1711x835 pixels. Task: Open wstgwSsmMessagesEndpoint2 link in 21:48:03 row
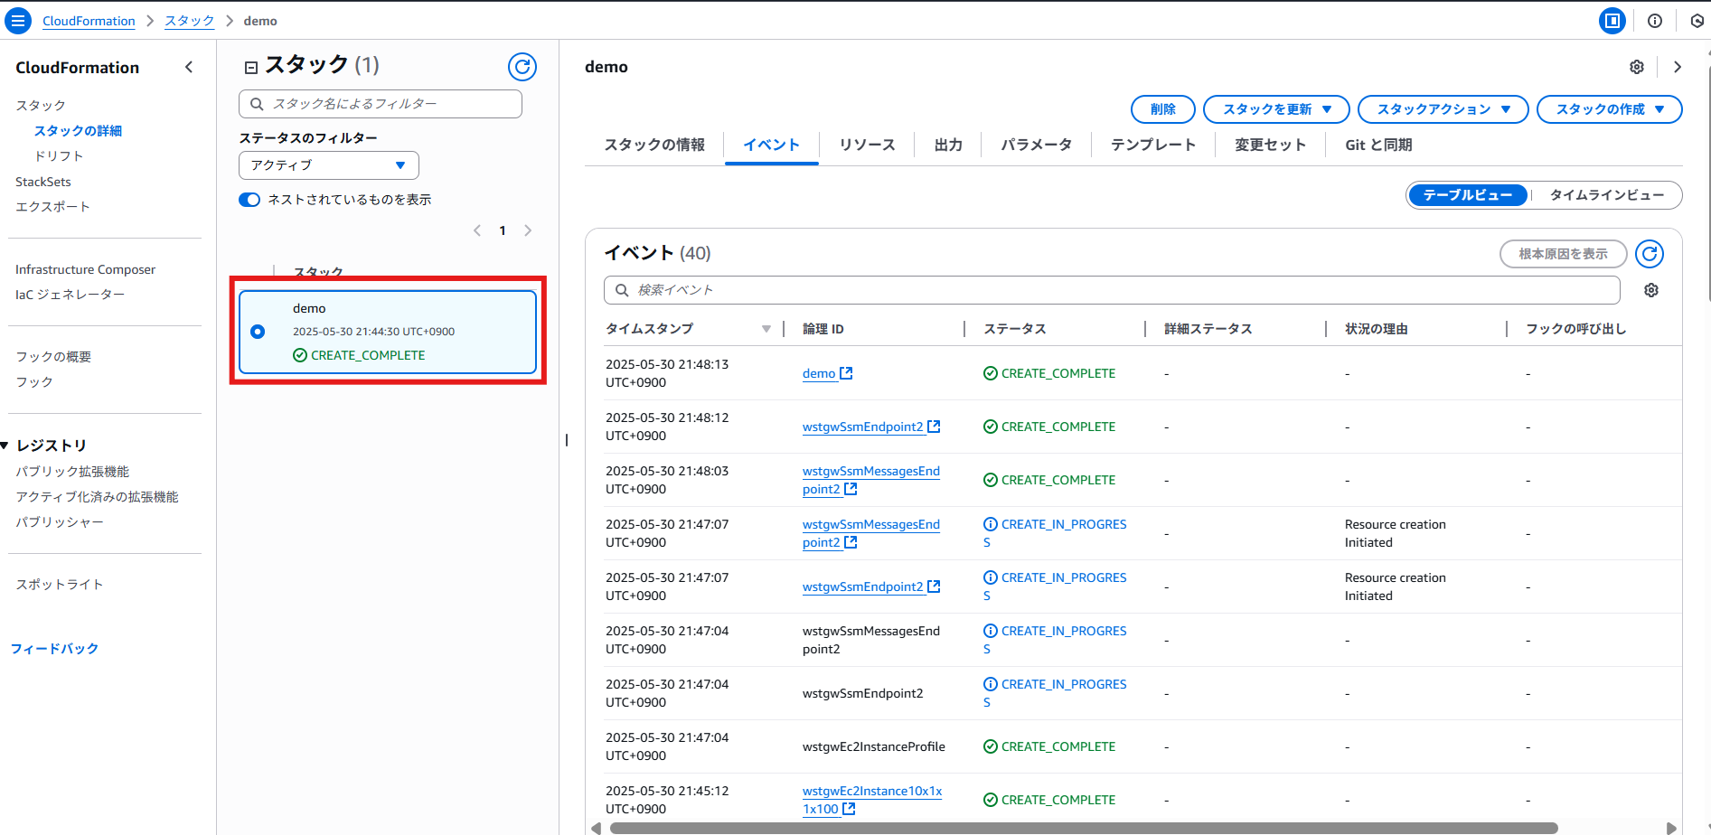[871, 480]
